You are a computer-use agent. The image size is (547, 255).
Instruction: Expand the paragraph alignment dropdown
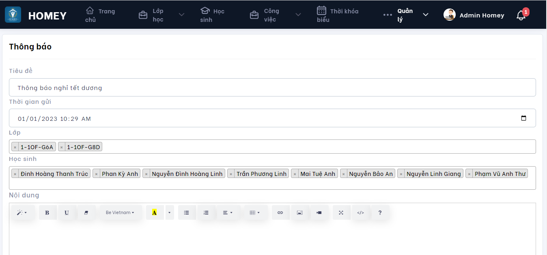(x=228, y=212)
